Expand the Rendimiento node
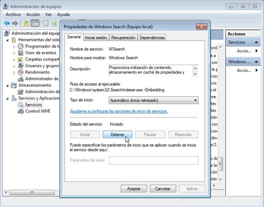The image size is (264, 207). [x=14, y=73]
